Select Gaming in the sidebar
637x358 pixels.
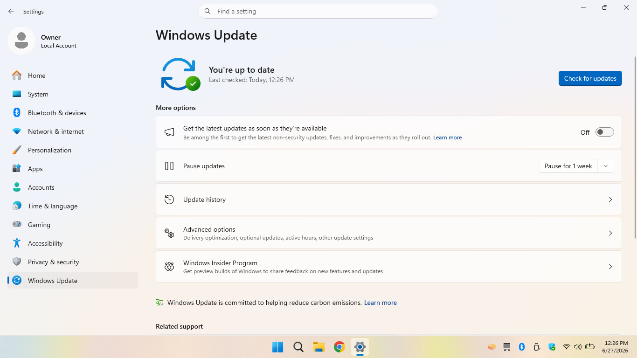pos(73,225)
